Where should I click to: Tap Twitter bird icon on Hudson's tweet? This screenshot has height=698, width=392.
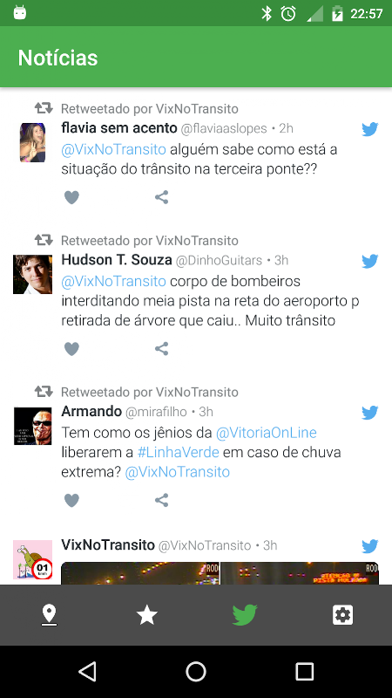click(x=369, y=261)
